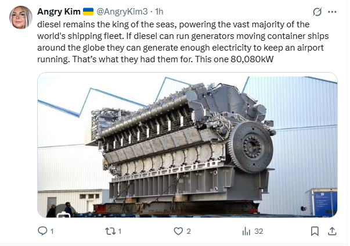This screenshot has height=246, width=350.
Task: Open the three-dot More options menu
Action: coord(332,12)
